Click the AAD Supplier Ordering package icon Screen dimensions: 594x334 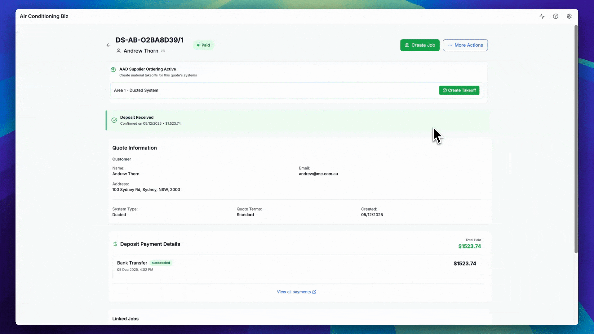pyautogui.click(x=113, y=70)
